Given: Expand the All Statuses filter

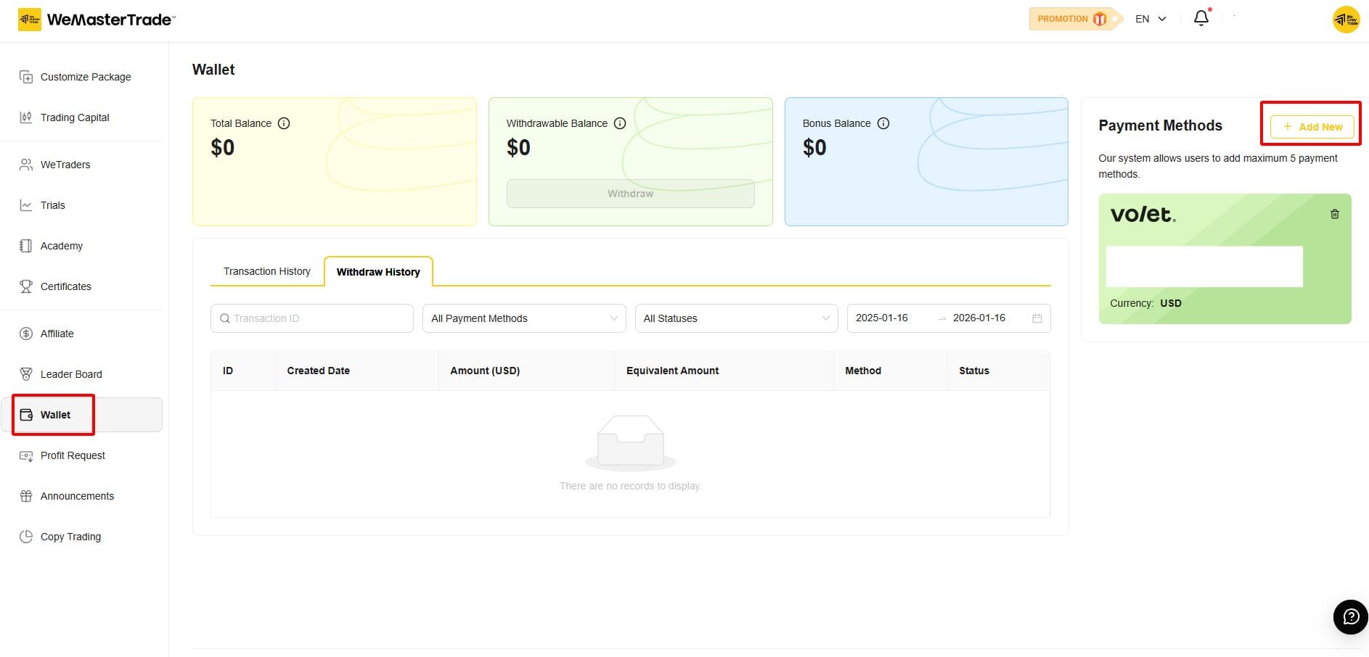Looking at the screenshot, I should (x=735, y=318).
